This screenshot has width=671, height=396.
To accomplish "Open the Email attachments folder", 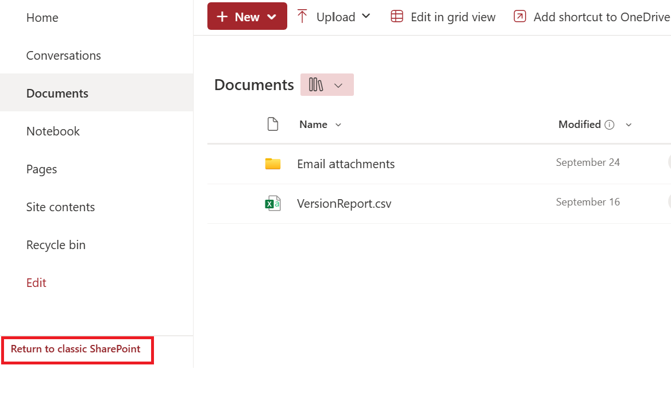I will [346, 164].
